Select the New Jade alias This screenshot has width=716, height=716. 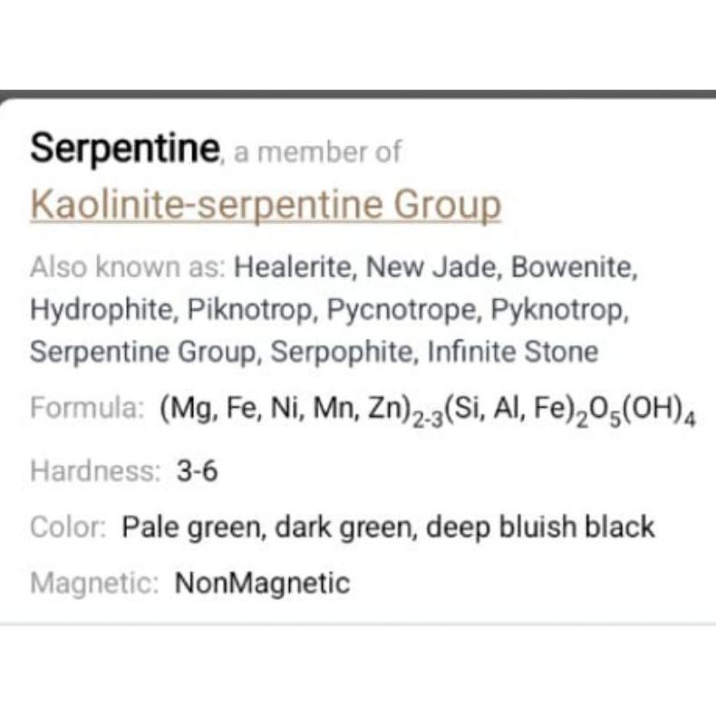[x=431, y=266]
